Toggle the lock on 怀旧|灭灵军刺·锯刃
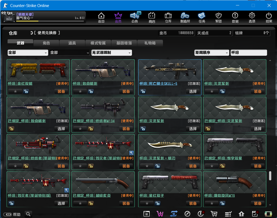The image size is (277, 218). tap(157, 166)
